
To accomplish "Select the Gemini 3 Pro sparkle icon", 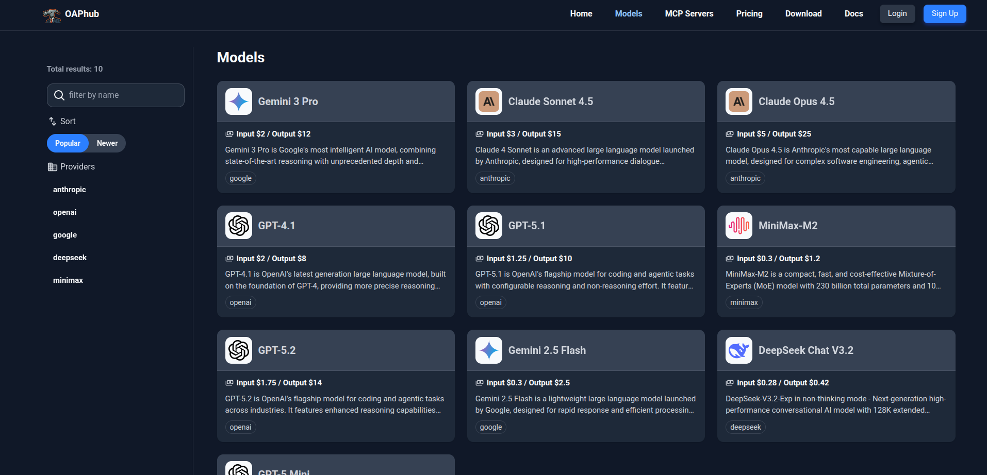I will (238, 101).
